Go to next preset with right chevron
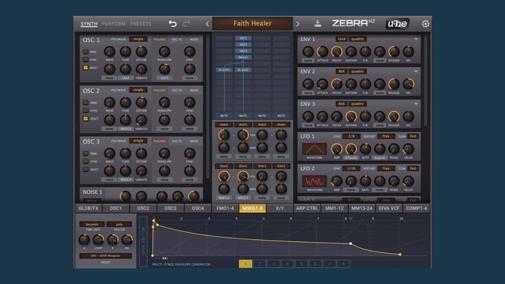Image resolution: width=505 pixels, height=284 pixels. point(297,24)
